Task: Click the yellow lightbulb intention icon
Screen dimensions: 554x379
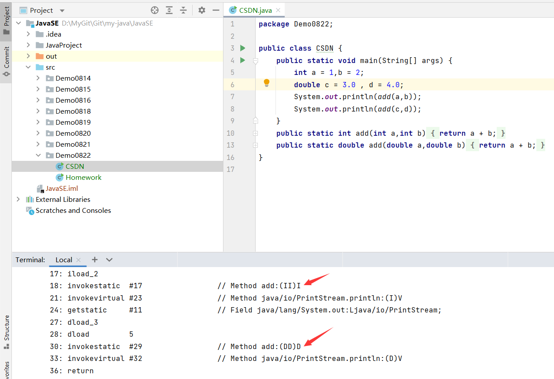Action: coord(267,83)
